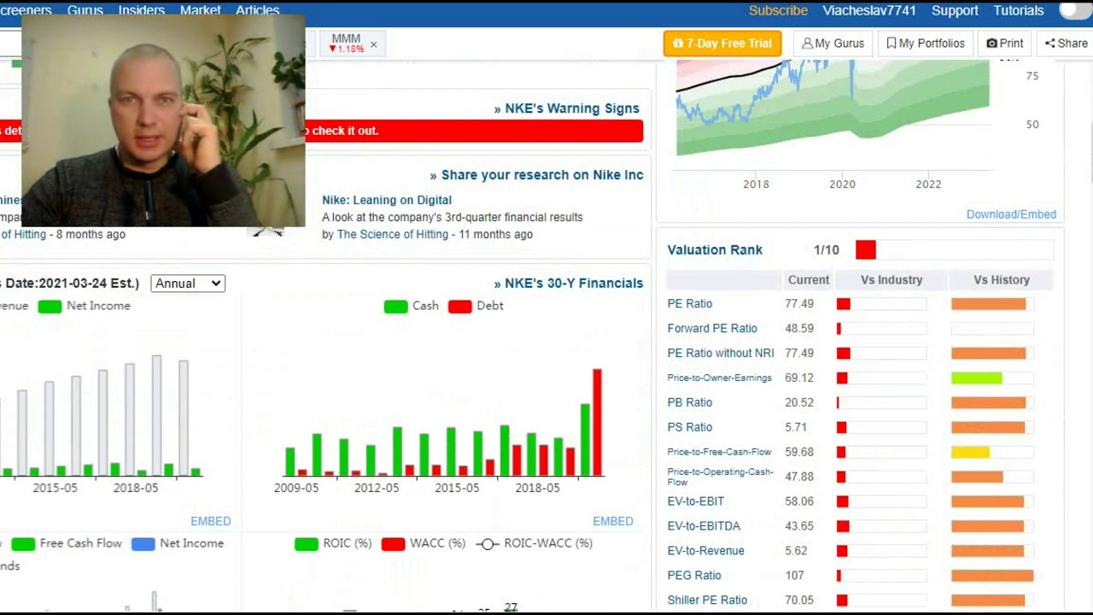Open My Portfolios
The height and width of the screenshot is (615, 1093).
point(926,44)
